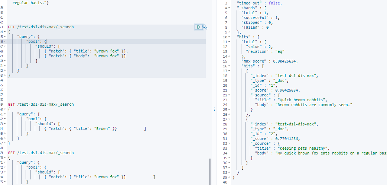Image resolution: width=387 pixels, height=185 pixels.
Task: Collapse the first hit object at line 17
Action: (230, 71)
